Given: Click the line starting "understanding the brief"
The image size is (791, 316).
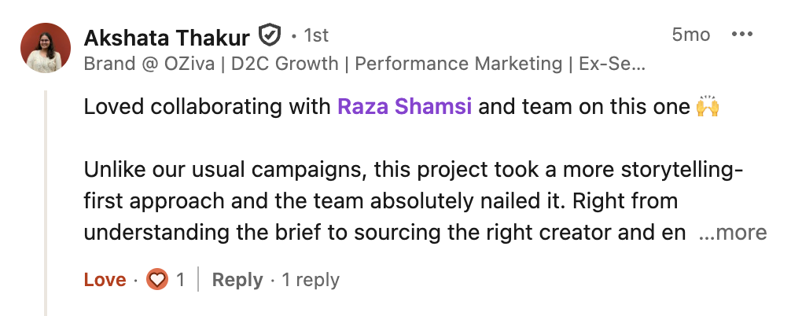Looking at the screenshot, I should [x=384, y=233].
